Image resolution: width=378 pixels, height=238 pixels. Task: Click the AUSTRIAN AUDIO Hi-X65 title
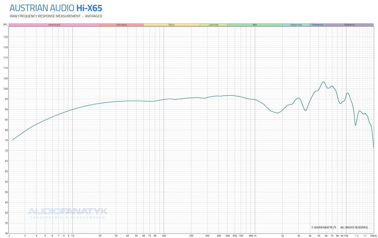pos(56,8)
